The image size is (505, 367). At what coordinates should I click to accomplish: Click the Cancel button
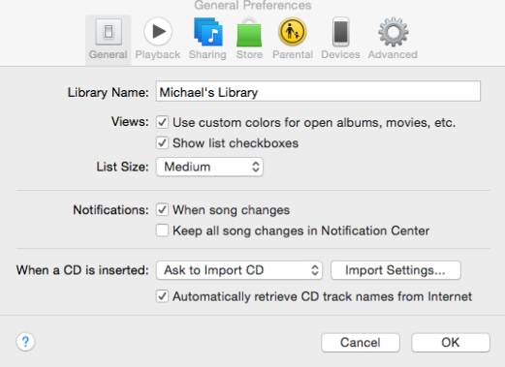[x=361, y=343]
